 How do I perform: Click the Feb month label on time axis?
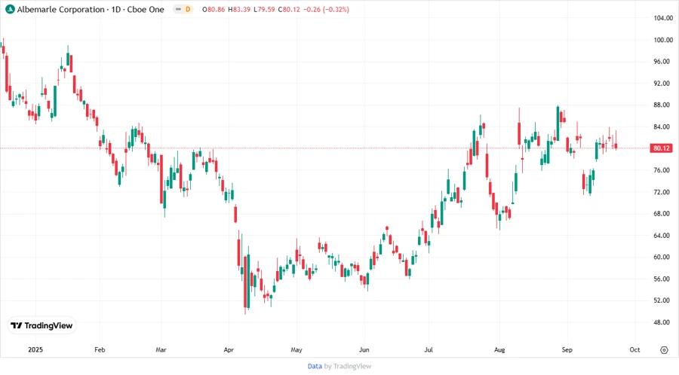[100, 350]
